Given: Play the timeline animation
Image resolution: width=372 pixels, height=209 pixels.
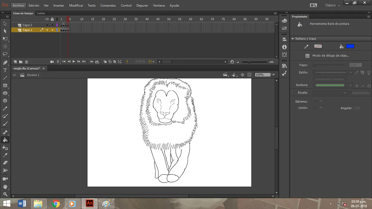Looking at the screenshot, I should (74, 62).
